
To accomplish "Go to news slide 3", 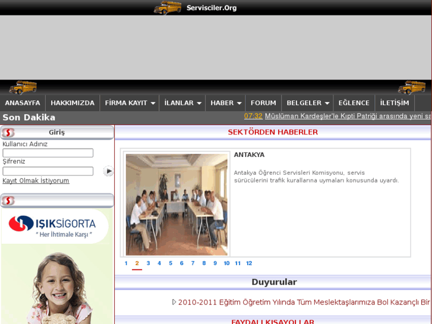I will pos(148,263).
